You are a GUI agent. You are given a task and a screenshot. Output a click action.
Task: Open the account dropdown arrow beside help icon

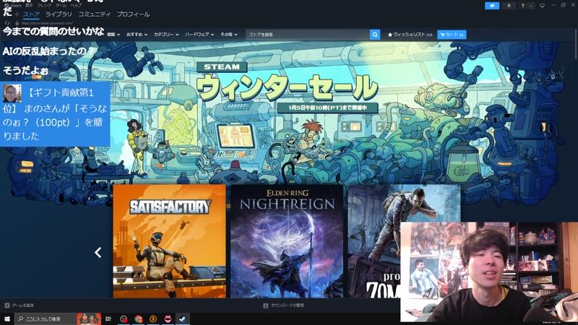[x=531, y=6]
